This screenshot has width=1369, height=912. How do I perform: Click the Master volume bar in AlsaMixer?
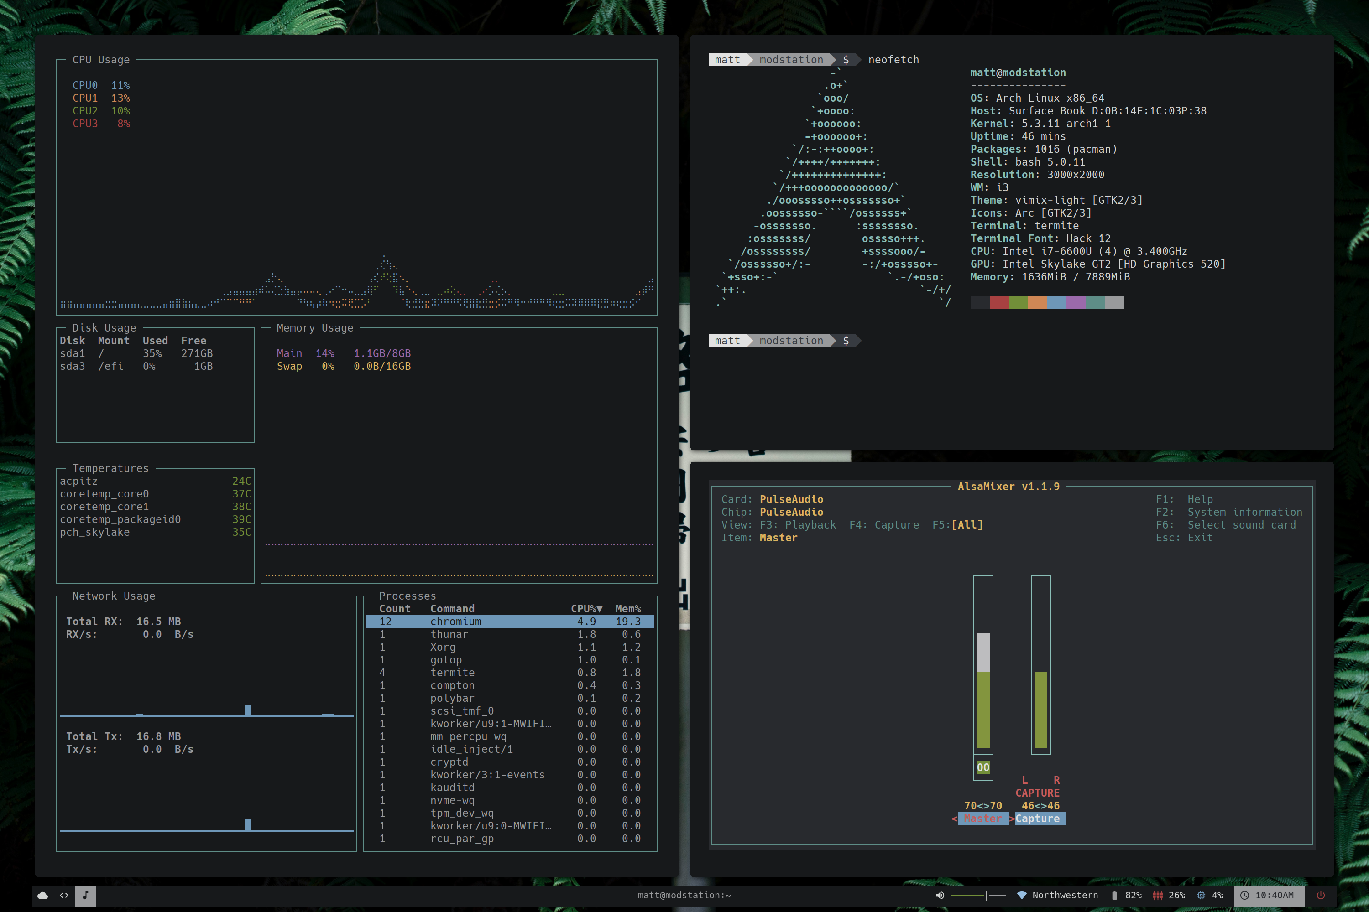[x=983, y=665]
